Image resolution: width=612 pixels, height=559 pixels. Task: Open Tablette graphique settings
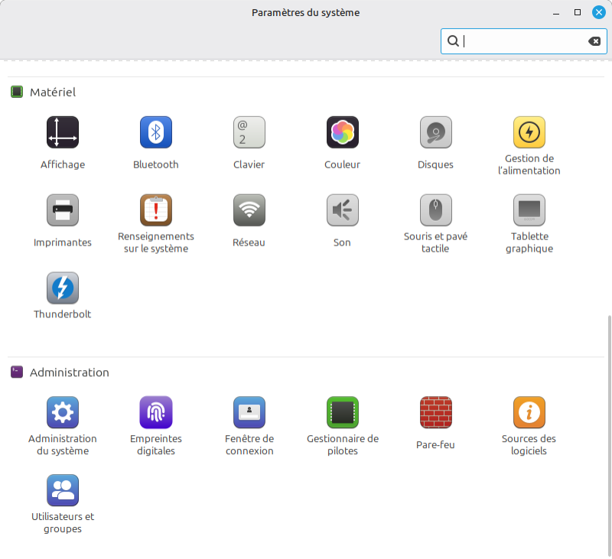pos(529,210)
